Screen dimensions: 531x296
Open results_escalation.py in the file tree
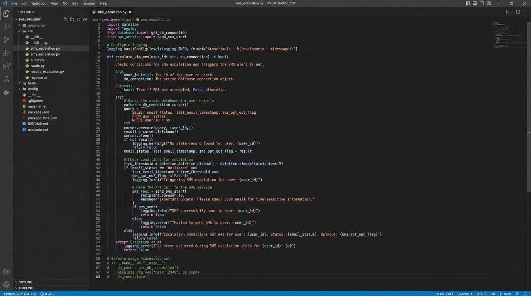47,72
